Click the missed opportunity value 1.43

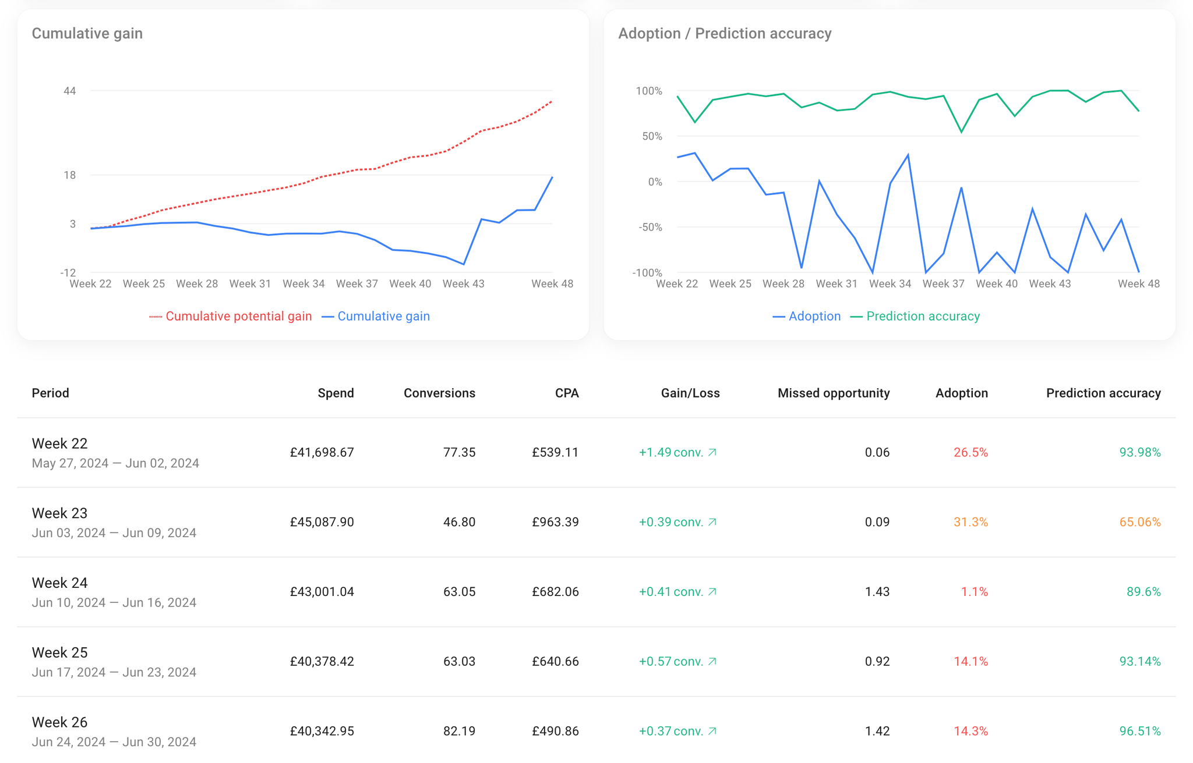tap(877, 592)
